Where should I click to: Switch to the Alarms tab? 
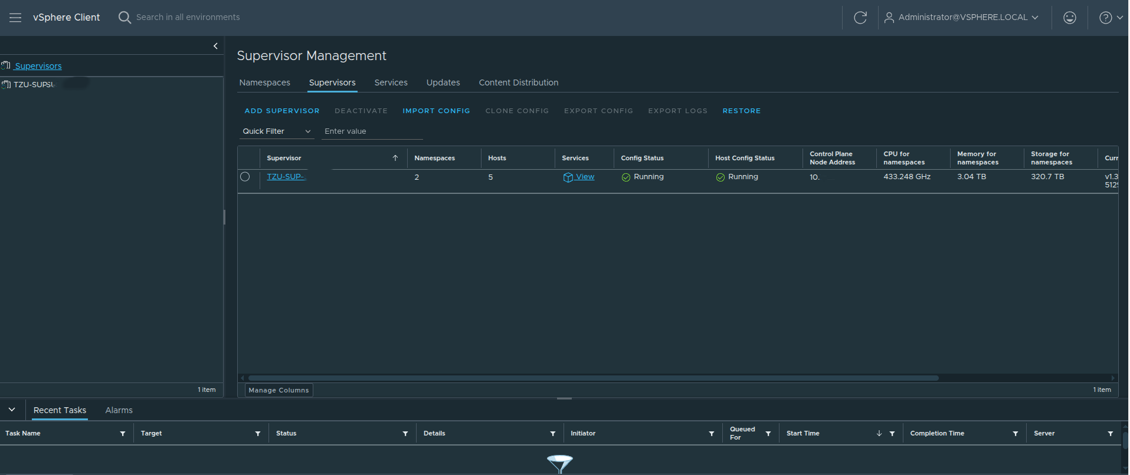tap(119, 410)
